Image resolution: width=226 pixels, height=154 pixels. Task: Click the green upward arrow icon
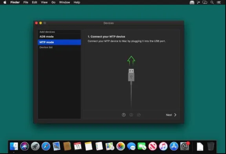(x=131, y=60)
